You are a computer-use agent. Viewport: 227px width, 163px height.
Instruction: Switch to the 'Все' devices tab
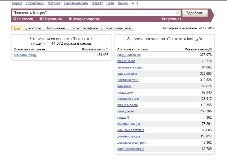(x=17, y=28)
